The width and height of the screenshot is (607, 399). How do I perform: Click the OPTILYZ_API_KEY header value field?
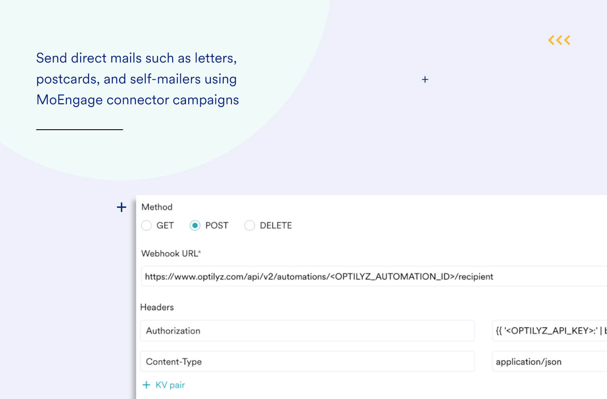(x=550, y=331)
